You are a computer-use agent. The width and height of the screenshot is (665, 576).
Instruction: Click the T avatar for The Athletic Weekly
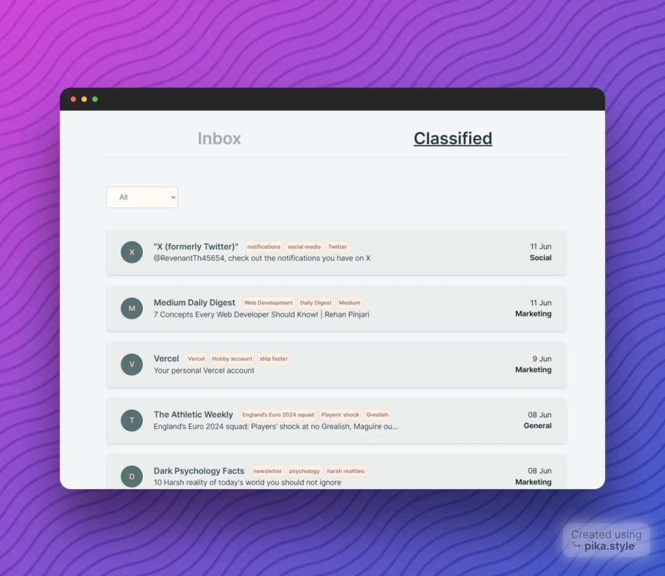pyautogui.click(x=132, y=420)
